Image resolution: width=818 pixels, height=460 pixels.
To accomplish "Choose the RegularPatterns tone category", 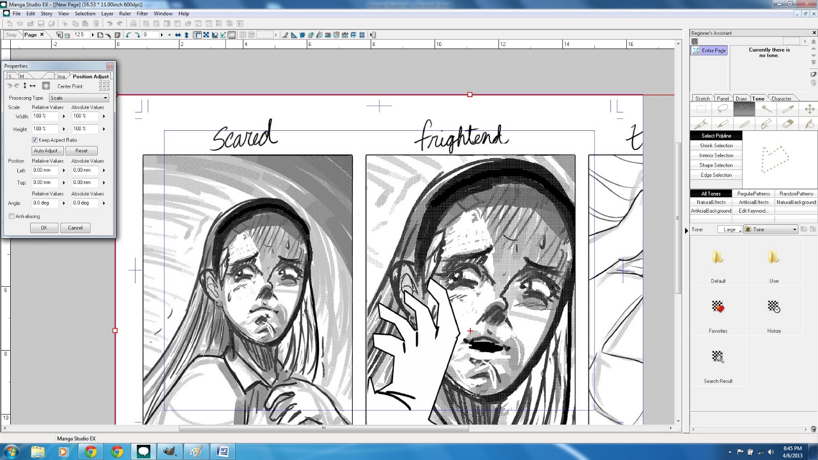I will point(754,194).
